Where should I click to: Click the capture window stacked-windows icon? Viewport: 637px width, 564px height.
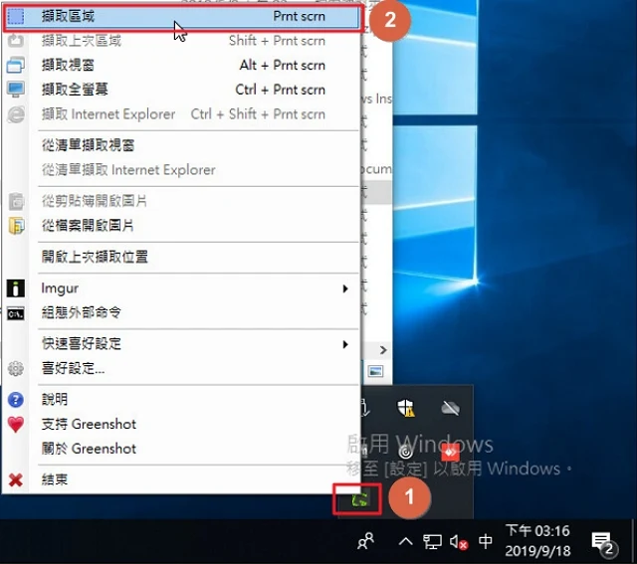pyautogui.click(x=16, y=65)
